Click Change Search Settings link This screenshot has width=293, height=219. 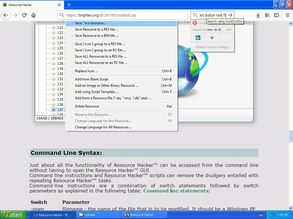(x=212, y=47)
